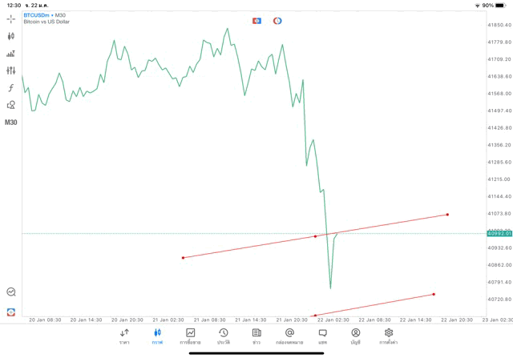
Task: Open the การซื้อขาย trade tab
Action: point(191,336)
